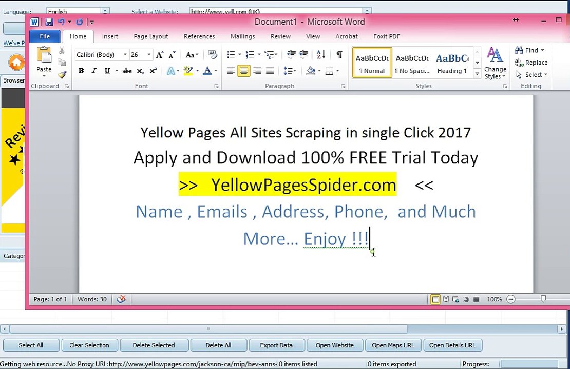Open the font size dropdown
Viewport: 570px width, 369px height.
click(149, 55)
